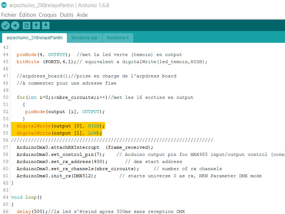Click the pinMode(output [i], OUTPUT) line
285x214 pixels.
coord(65,112)
